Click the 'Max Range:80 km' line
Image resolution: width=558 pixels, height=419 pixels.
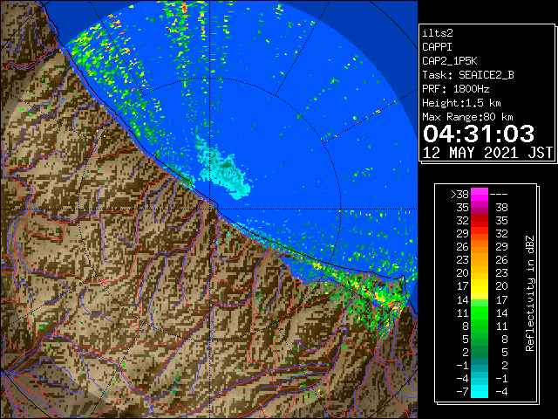467,117
